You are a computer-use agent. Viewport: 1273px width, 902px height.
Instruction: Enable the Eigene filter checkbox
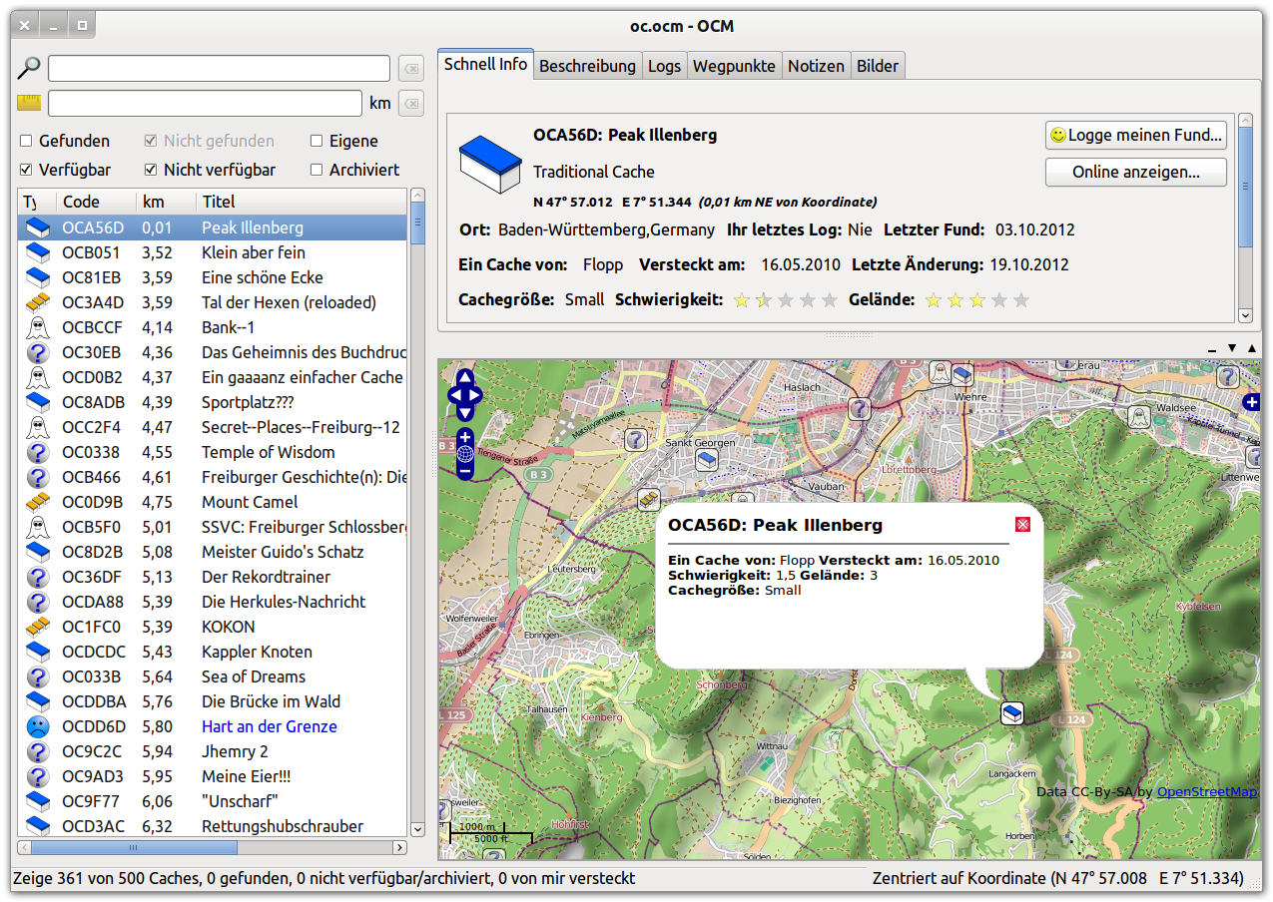click(317, 142)
